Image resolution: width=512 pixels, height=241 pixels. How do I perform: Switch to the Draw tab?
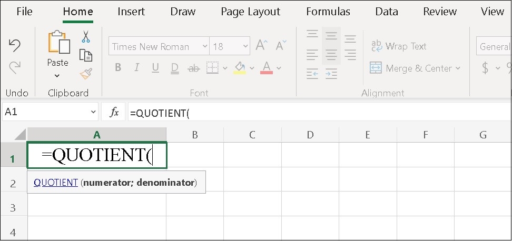(183, 12)
